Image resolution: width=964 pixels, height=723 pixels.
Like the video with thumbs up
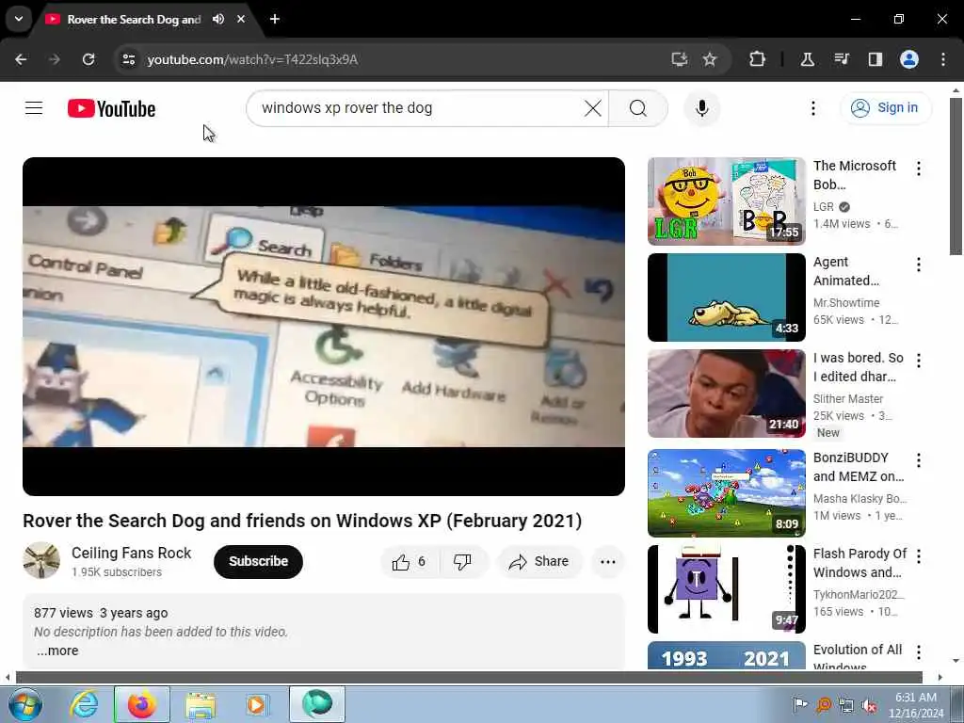click(410, 561)
